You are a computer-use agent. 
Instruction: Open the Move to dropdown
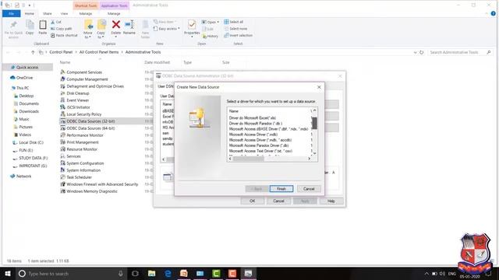point(88,35)
